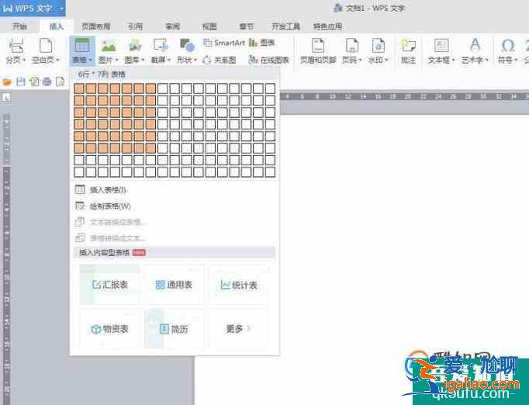Open the 审阅 review tab

172,26
